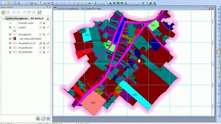
Task: Open the Symbol Style tool
Action: coord(143,3)
